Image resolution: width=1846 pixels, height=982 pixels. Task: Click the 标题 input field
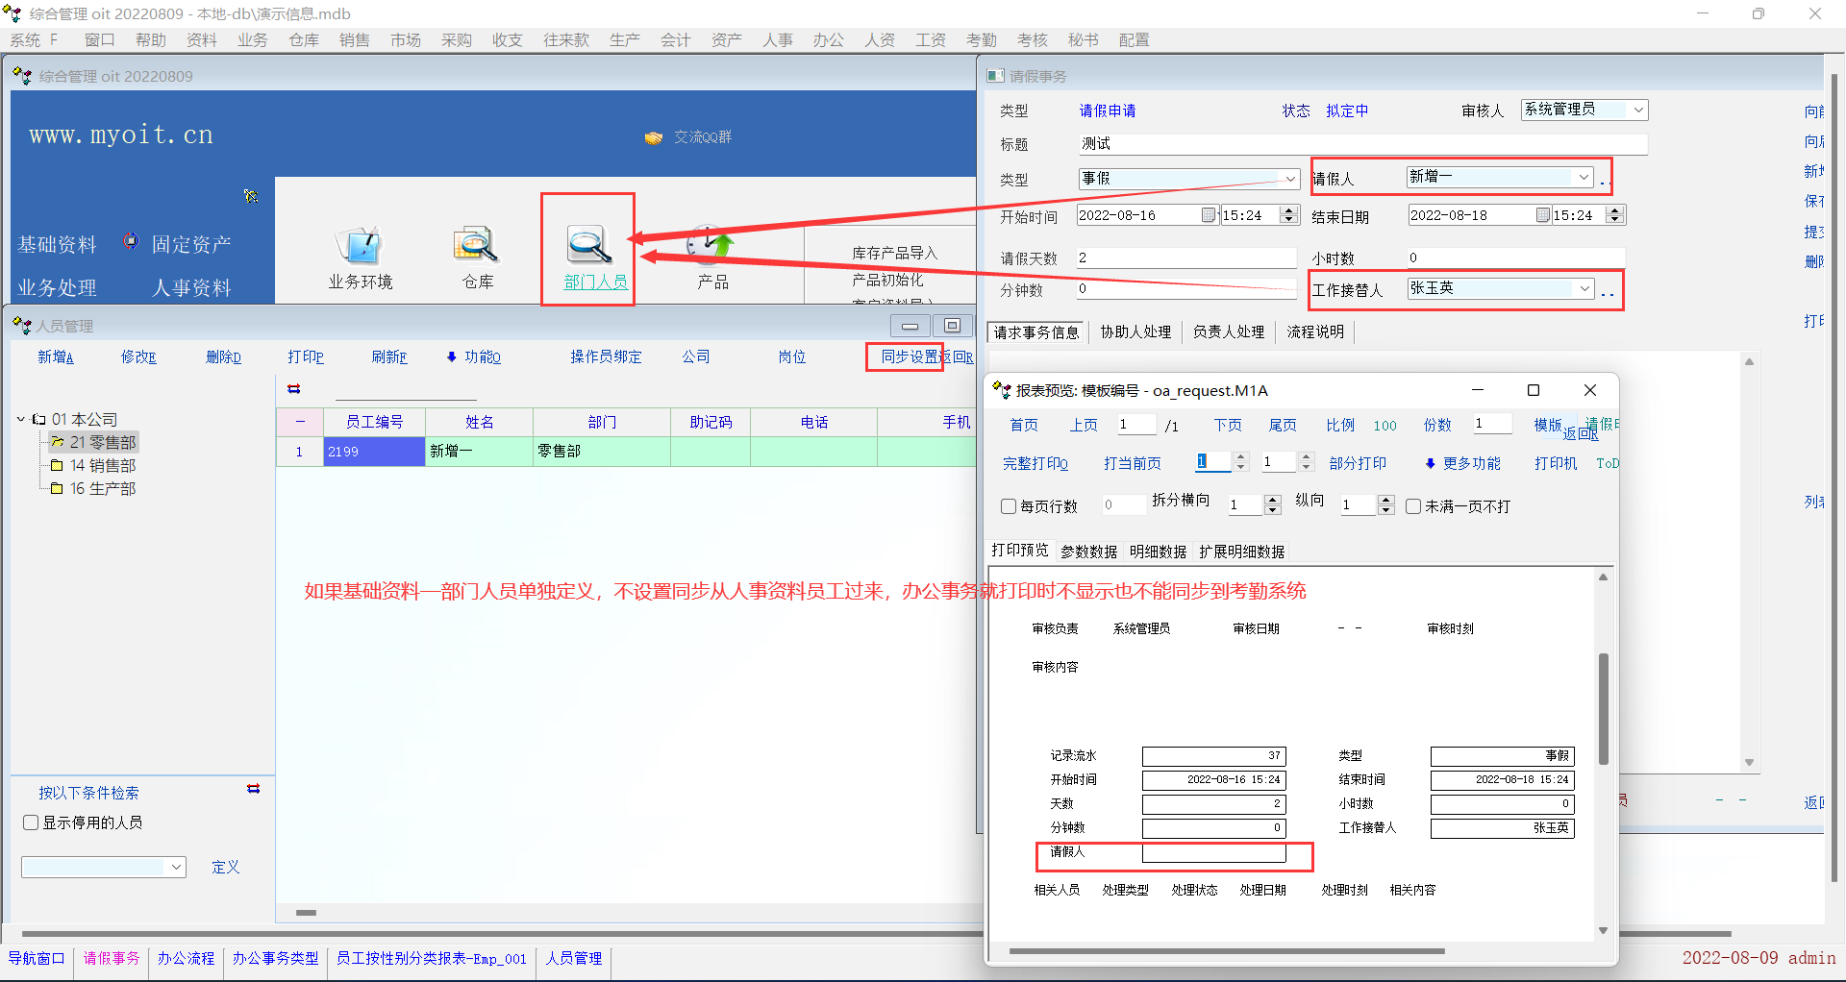tap(1361, 144)
